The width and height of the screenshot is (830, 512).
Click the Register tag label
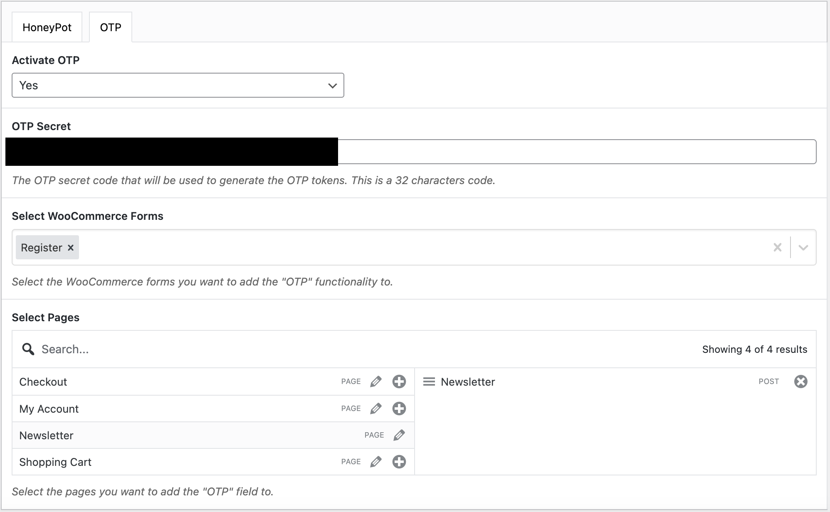[x=42, y=248]
